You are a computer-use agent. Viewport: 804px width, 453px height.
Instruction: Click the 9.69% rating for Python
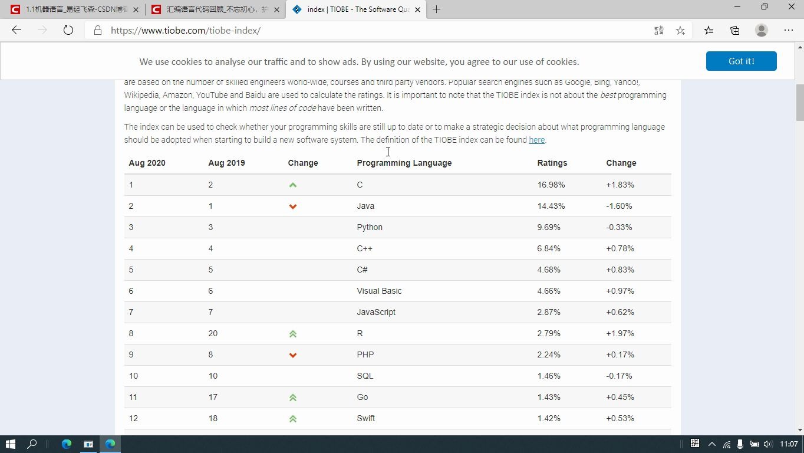549,227
